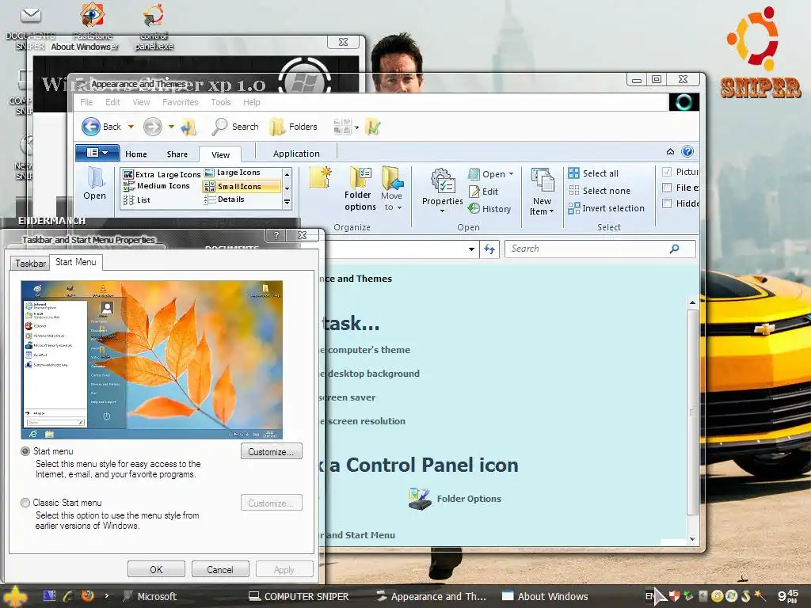Choose Details layout option
Screen dimensions: 811x608
pyautogui.click(x=224, y=199)
